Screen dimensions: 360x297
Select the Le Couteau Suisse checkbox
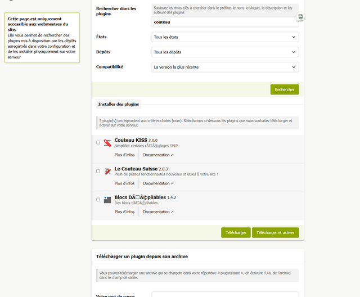pos(98,171)
